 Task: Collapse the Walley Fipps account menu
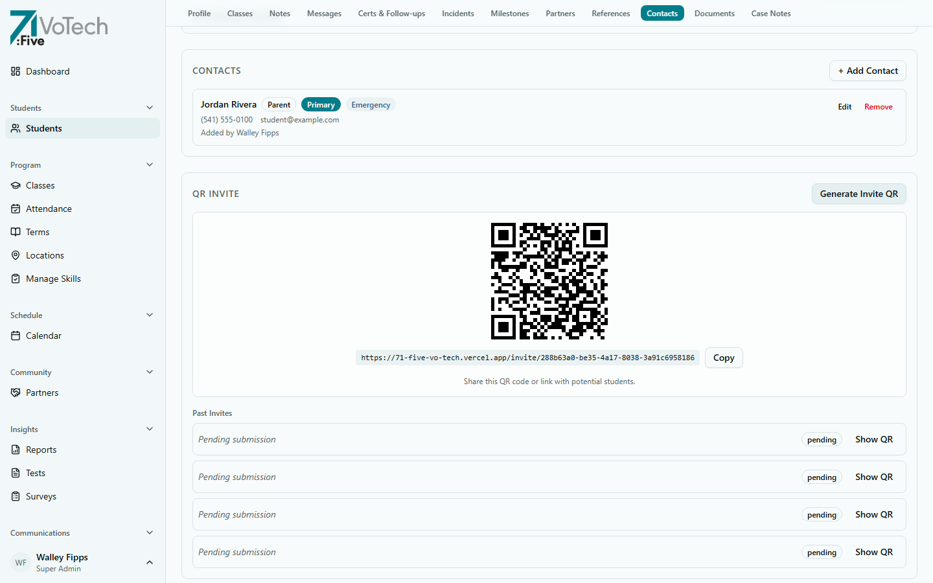tap(150, 562)
